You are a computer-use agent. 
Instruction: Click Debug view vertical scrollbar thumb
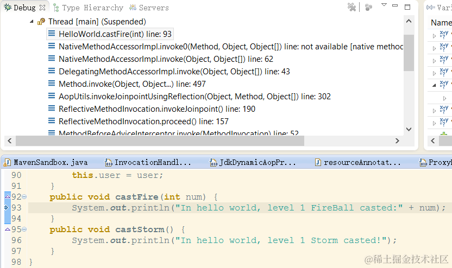pos(409,53)
